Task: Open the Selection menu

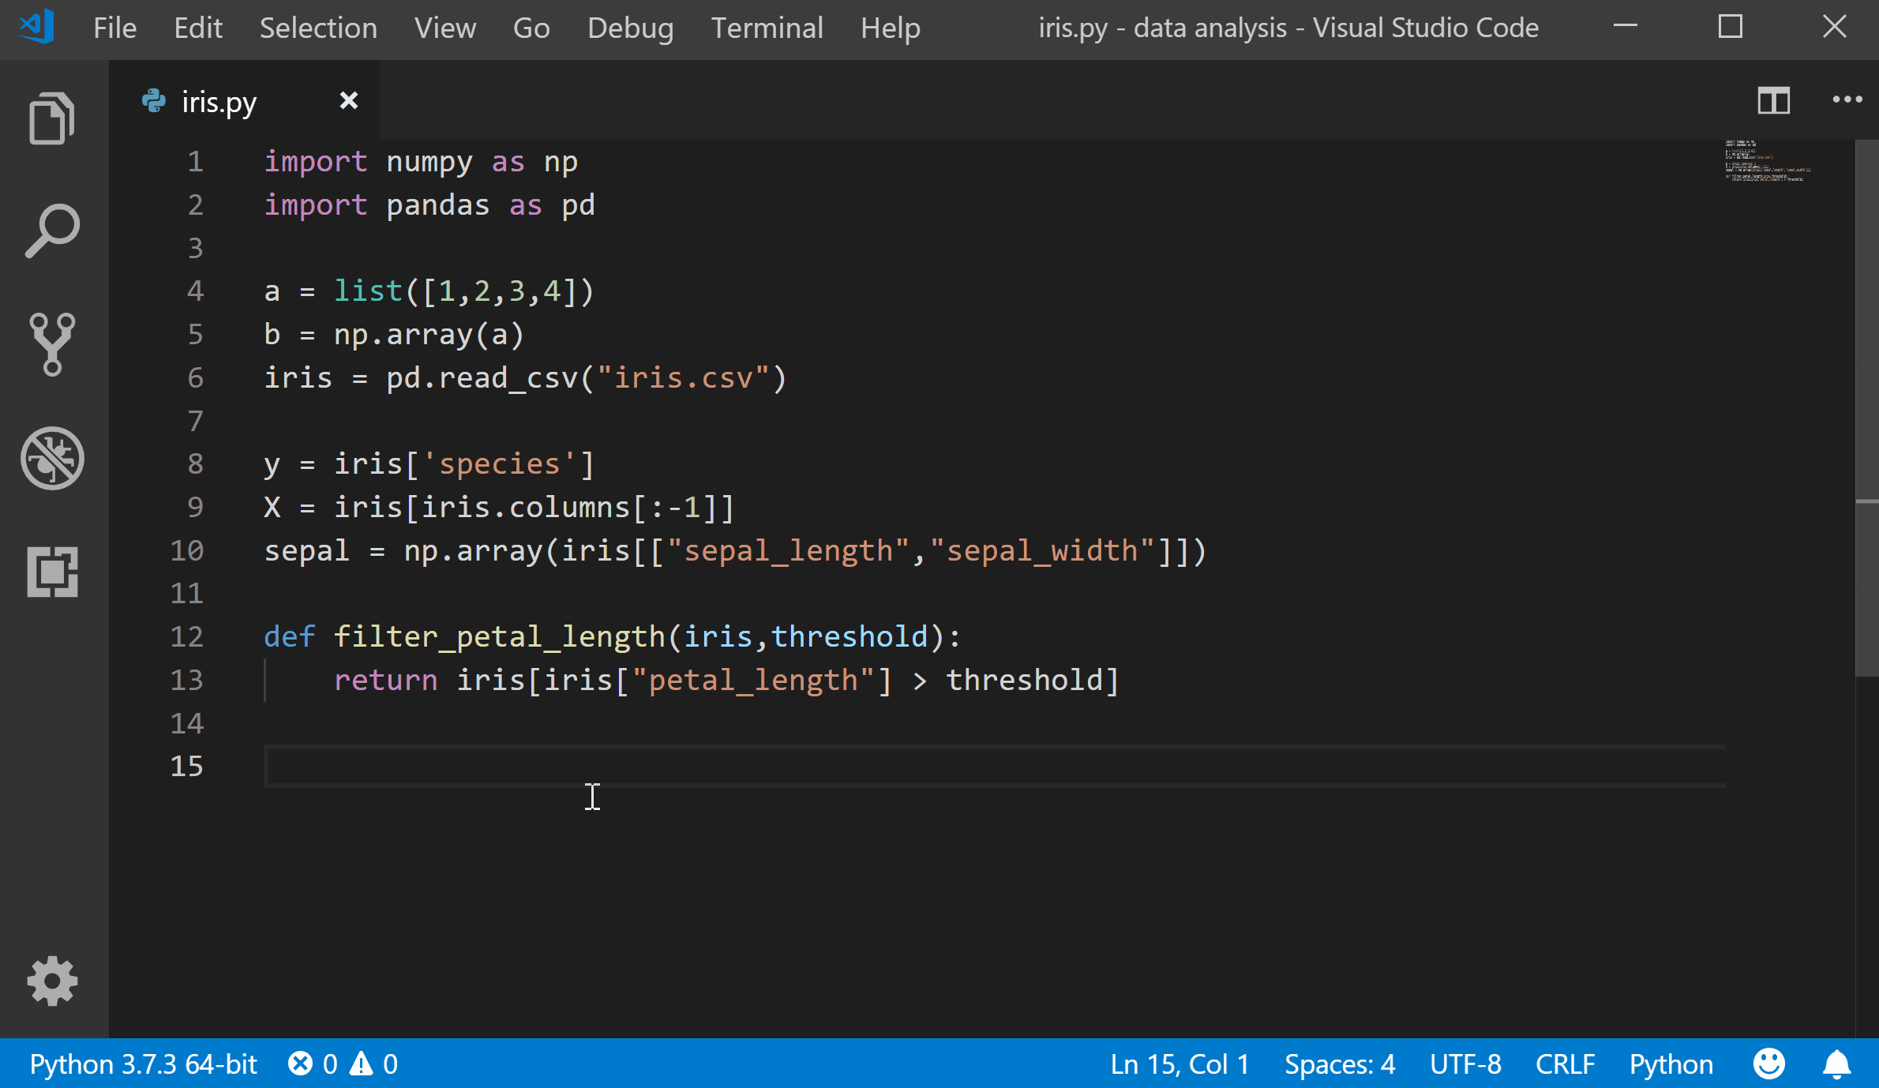Action: pos(318,28)
